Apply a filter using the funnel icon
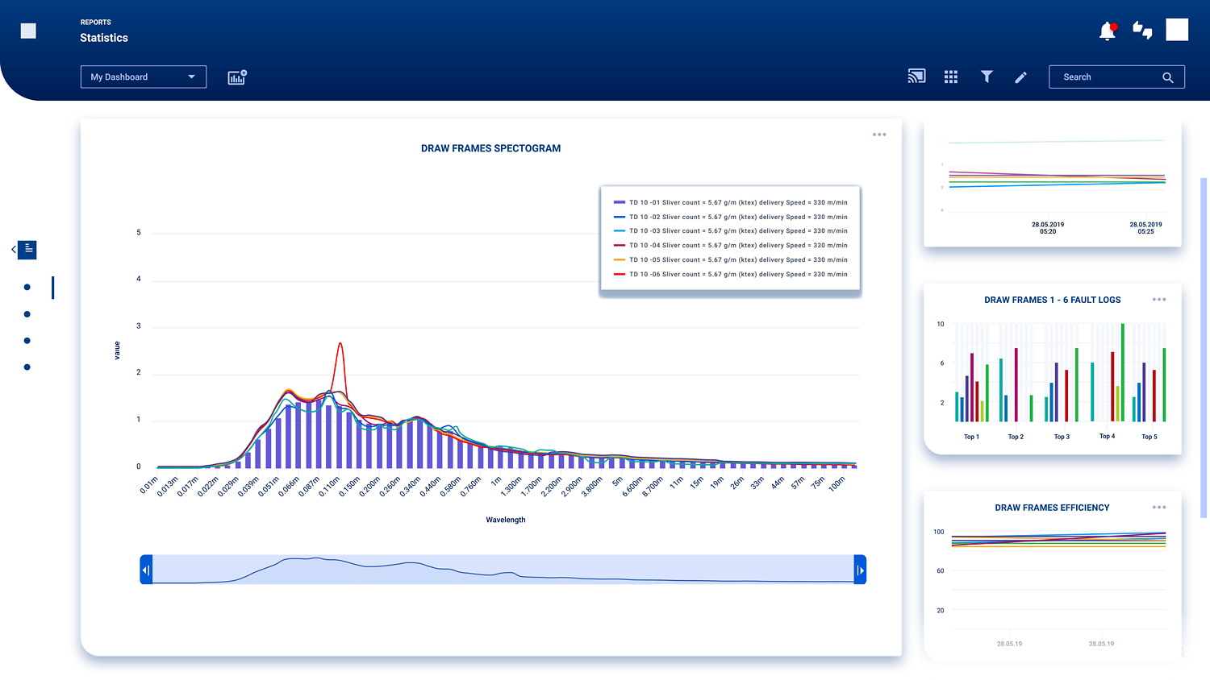The width and height of the screenshot is (1210, 680). pyautogui.click(x=987, y=76)
